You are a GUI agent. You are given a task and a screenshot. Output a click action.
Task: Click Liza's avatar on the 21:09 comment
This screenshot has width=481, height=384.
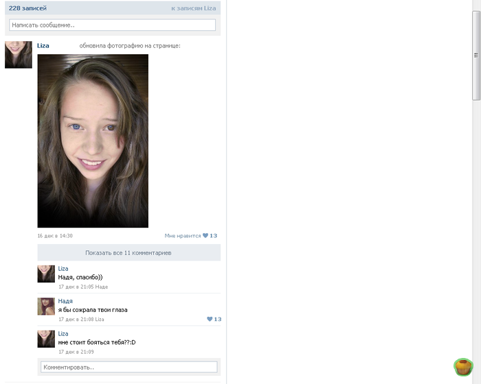[x=46, y=339]
